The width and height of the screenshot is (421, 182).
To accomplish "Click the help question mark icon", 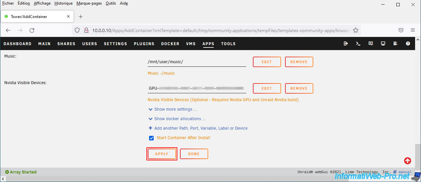I will click(x=408, y=44).
